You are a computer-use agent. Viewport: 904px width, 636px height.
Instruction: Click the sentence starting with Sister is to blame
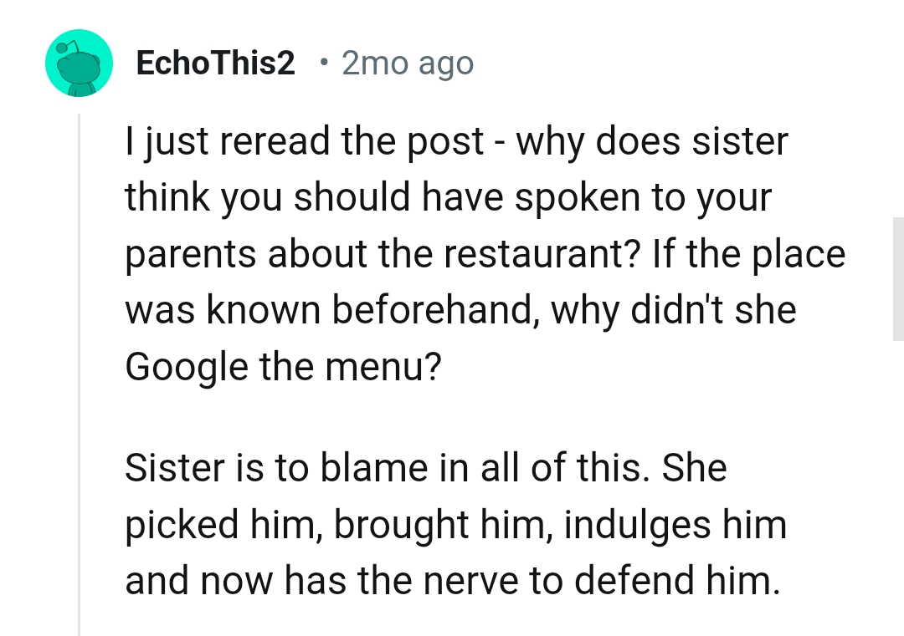click(427, 468)
